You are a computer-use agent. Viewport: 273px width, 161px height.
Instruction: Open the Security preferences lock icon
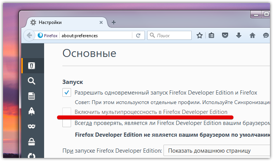(x=32, y=142)
